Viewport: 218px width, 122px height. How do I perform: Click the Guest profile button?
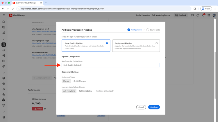tap(206, 9)
